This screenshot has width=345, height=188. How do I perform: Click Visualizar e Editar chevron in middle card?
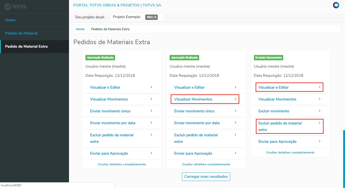[x=235, y=87]
